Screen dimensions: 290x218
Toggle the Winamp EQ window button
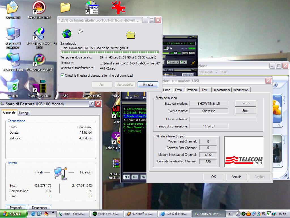(x=185, y=53)
